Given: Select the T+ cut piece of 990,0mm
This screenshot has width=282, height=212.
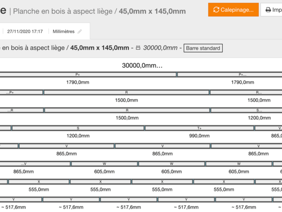Looking at the screenshot, I should pyautogui.click(x=199, y=128).
